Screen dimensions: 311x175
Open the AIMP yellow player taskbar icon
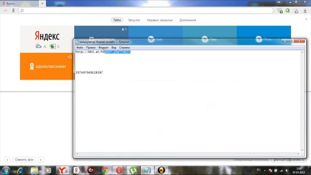tap(161, 170)
